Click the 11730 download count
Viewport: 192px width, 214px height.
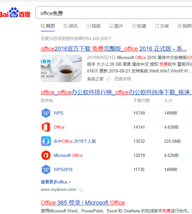(139, 170)
